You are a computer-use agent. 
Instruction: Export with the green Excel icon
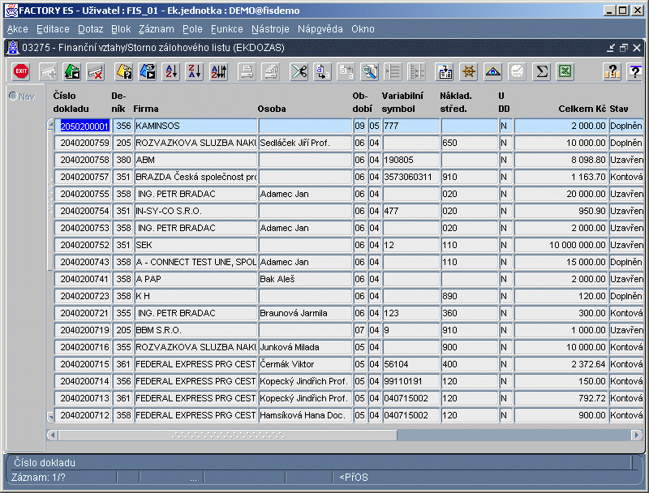[565, 71]
